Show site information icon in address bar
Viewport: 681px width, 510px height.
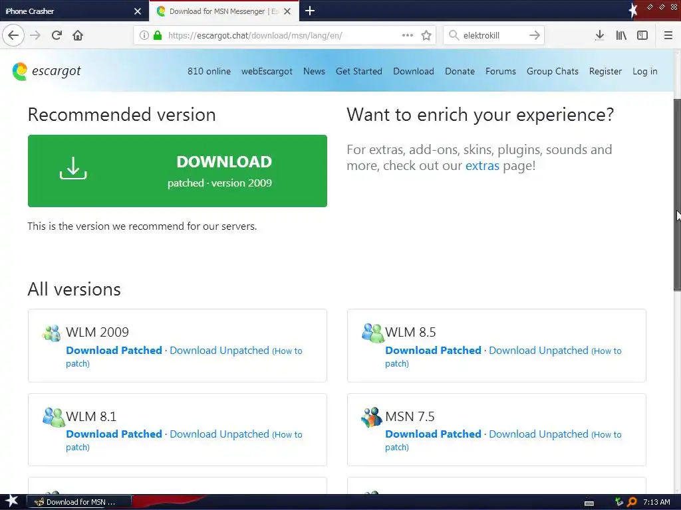click(144, 35)
